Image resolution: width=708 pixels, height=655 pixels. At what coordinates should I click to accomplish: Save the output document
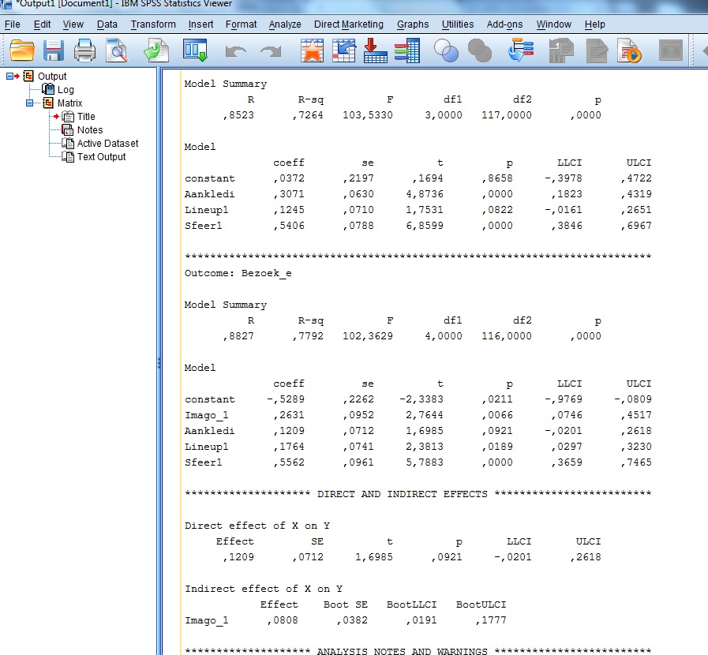tap(53, 51)
